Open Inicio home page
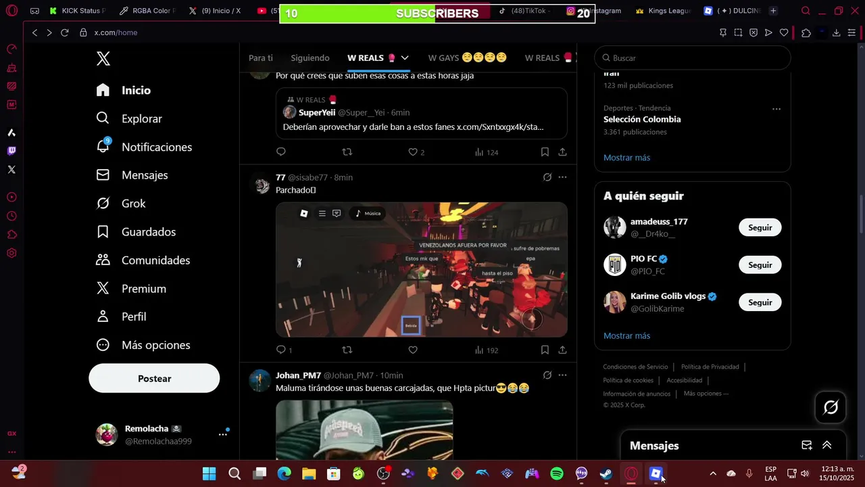The width and height of the screenshot is (865, 487). click(123, 90)
